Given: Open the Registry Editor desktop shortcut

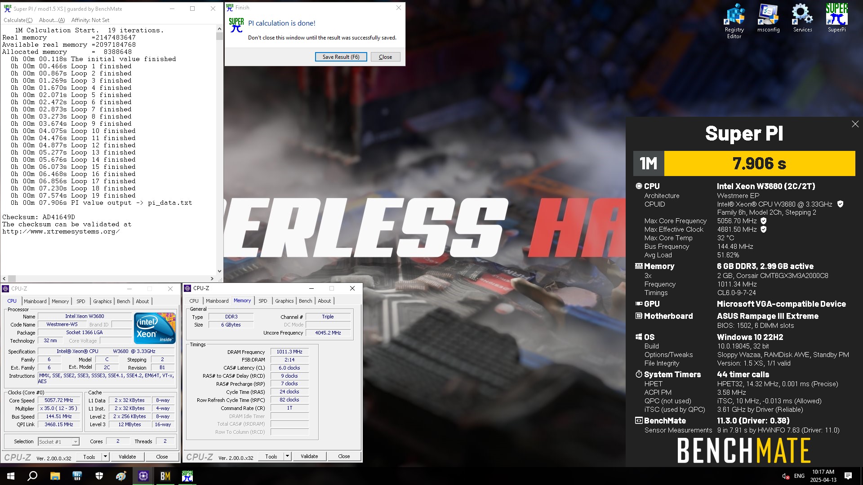Looking at the screenshot, I should pyautogui.click(x=734, y=21).
